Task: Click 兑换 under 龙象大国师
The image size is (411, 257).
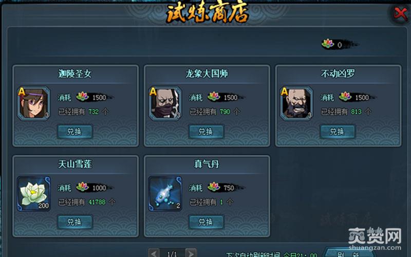Action: point(206,132)
